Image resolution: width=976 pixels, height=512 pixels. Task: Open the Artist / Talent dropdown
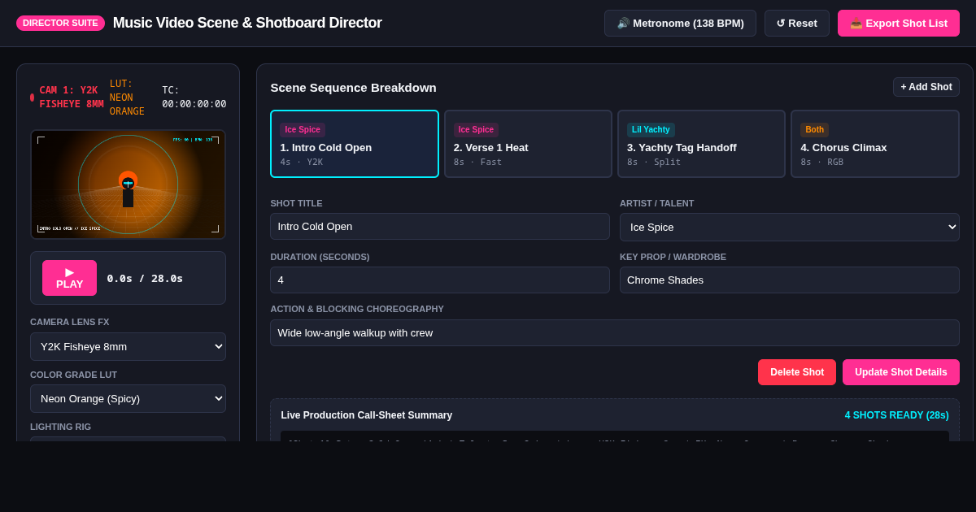point(790,227)
